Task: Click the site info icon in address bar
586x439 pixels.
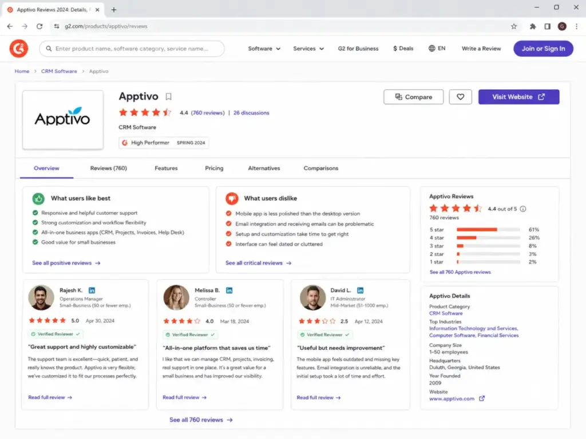Action: (x=57, y=26)
